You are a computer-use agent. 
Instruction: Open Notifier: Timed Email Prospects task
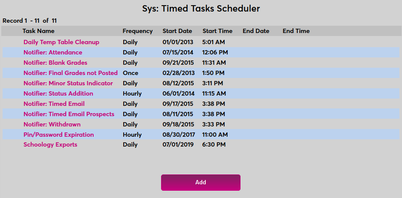(69, 114)
